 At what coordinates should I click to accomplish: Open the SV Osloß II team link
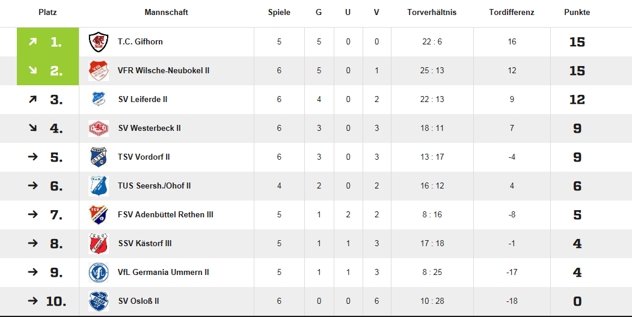[139, 301]
